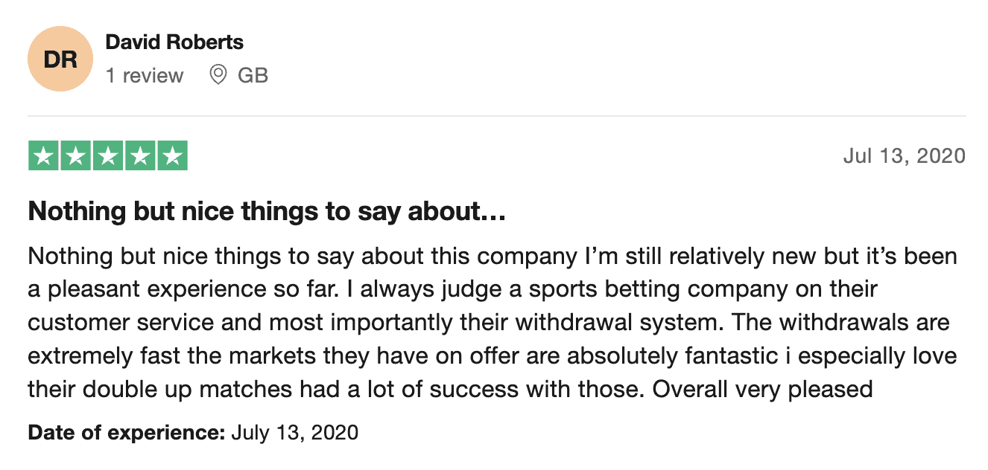
Task: Click the fourth green star
Action: [x=140, y=156]
